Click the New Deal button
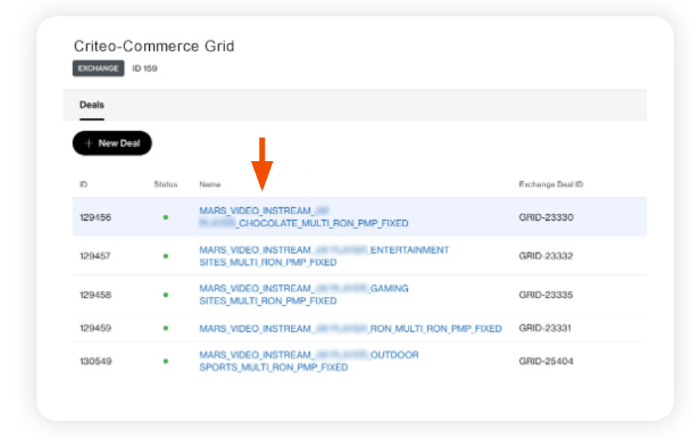 click(112, 143)
